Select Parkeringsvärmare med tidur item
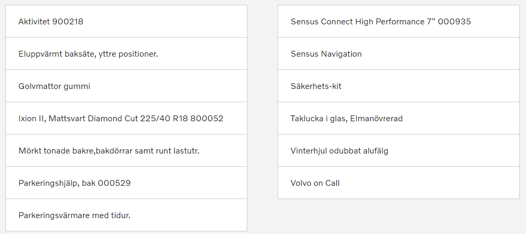This screenshot has height=234, width=526. 126,215
